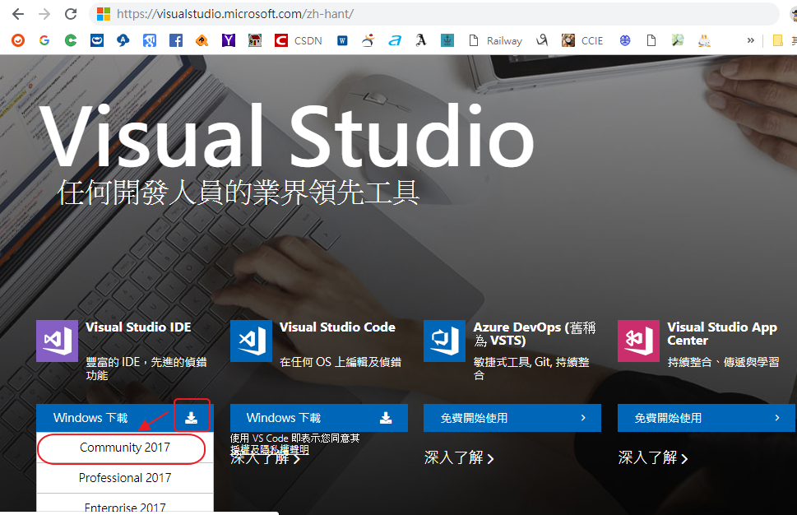Open the Visual Studio App Center heading
Screen dimensions: 797x515
pyautogui.click(x=722, y=333)
